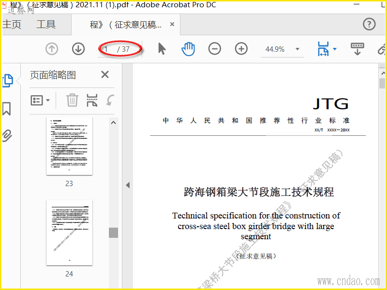Screen dimensions: 387x290
Task: Go to previous page with up arrow
Action: 52,49
